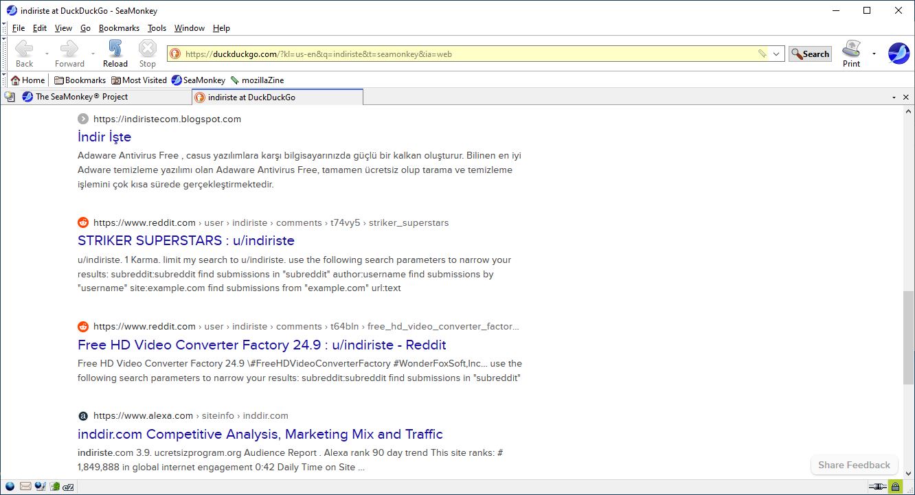
Task: Click the SeaMonkey throbber logo
Action: 899,54
